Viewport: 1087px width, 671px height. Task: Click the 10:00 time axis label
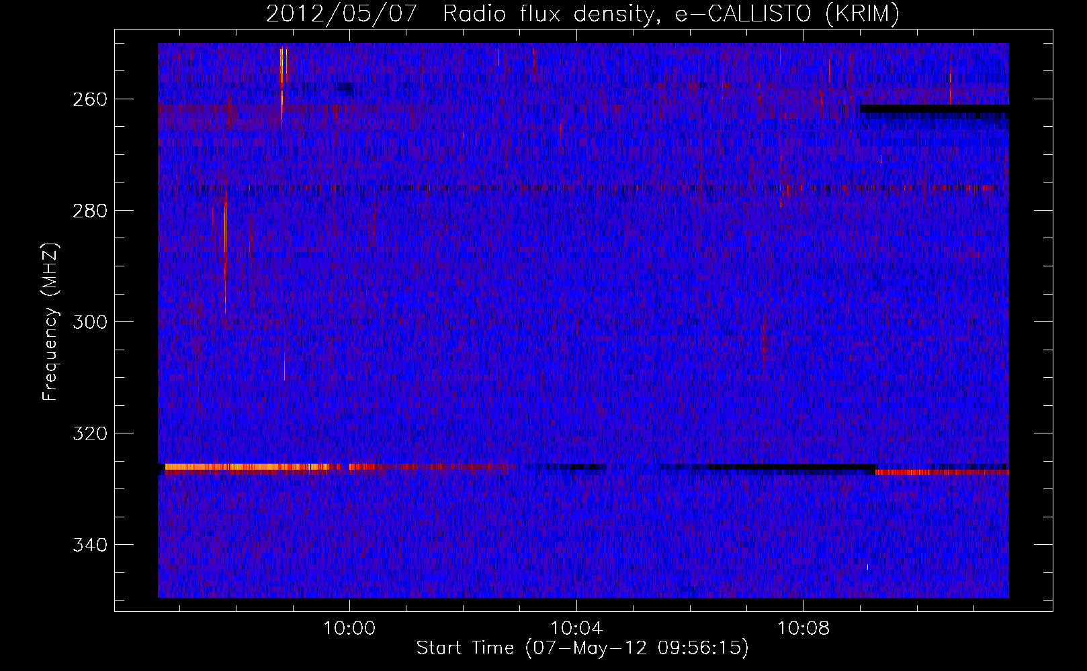pyautogui.click(x=349, y=629)
